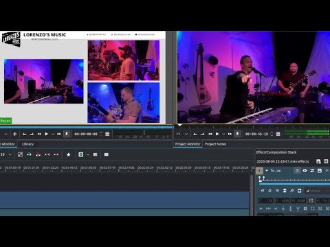This screenshot has height=247, width=330.
Task: Click the effect keyframe blue position bar
Action: [x=294, y=184]
